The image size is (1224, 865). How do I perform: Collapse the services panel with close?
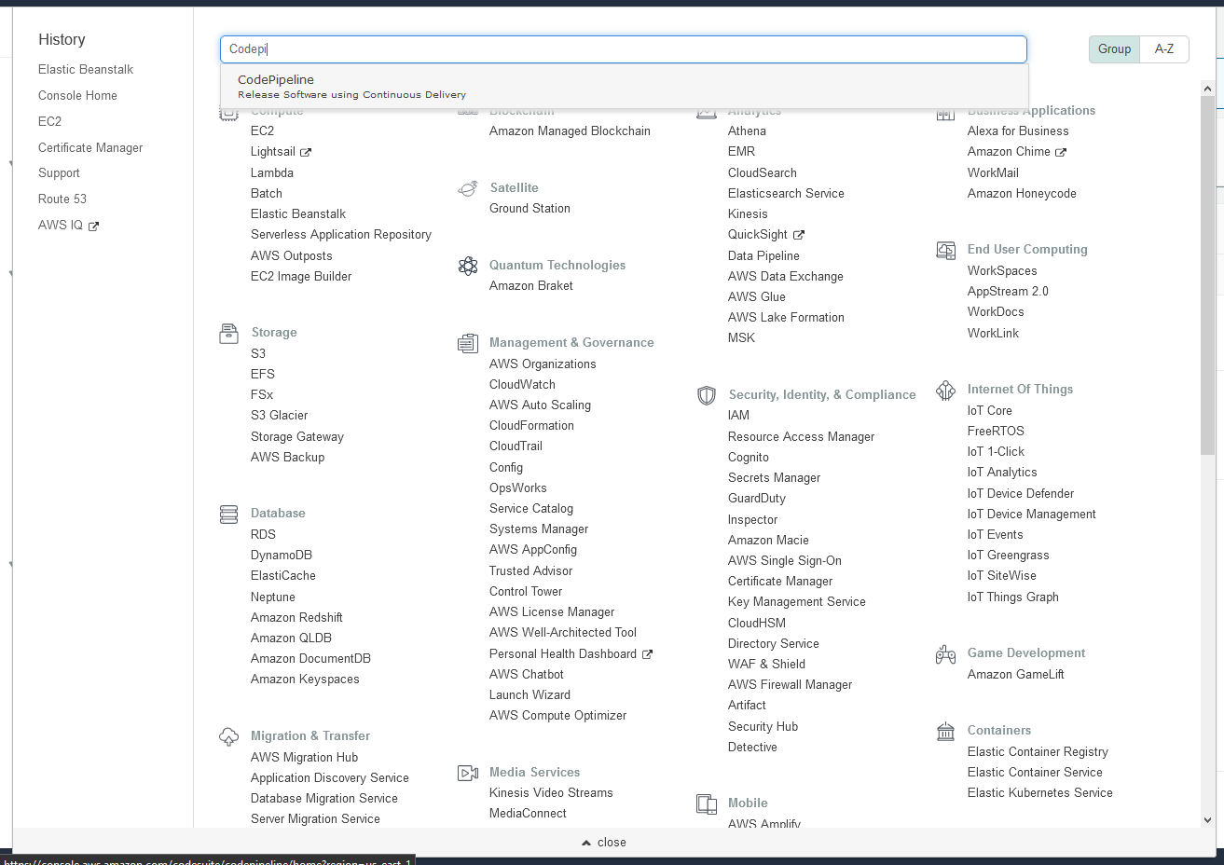point(604,842)
